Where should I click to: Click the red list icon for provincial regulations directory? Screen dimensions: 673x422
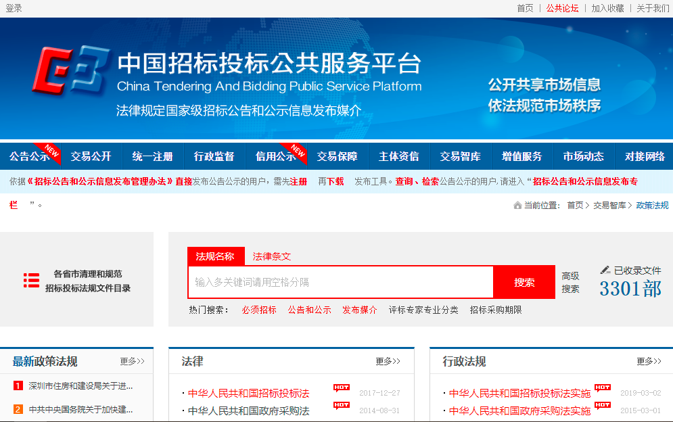[x=31, y=280]
